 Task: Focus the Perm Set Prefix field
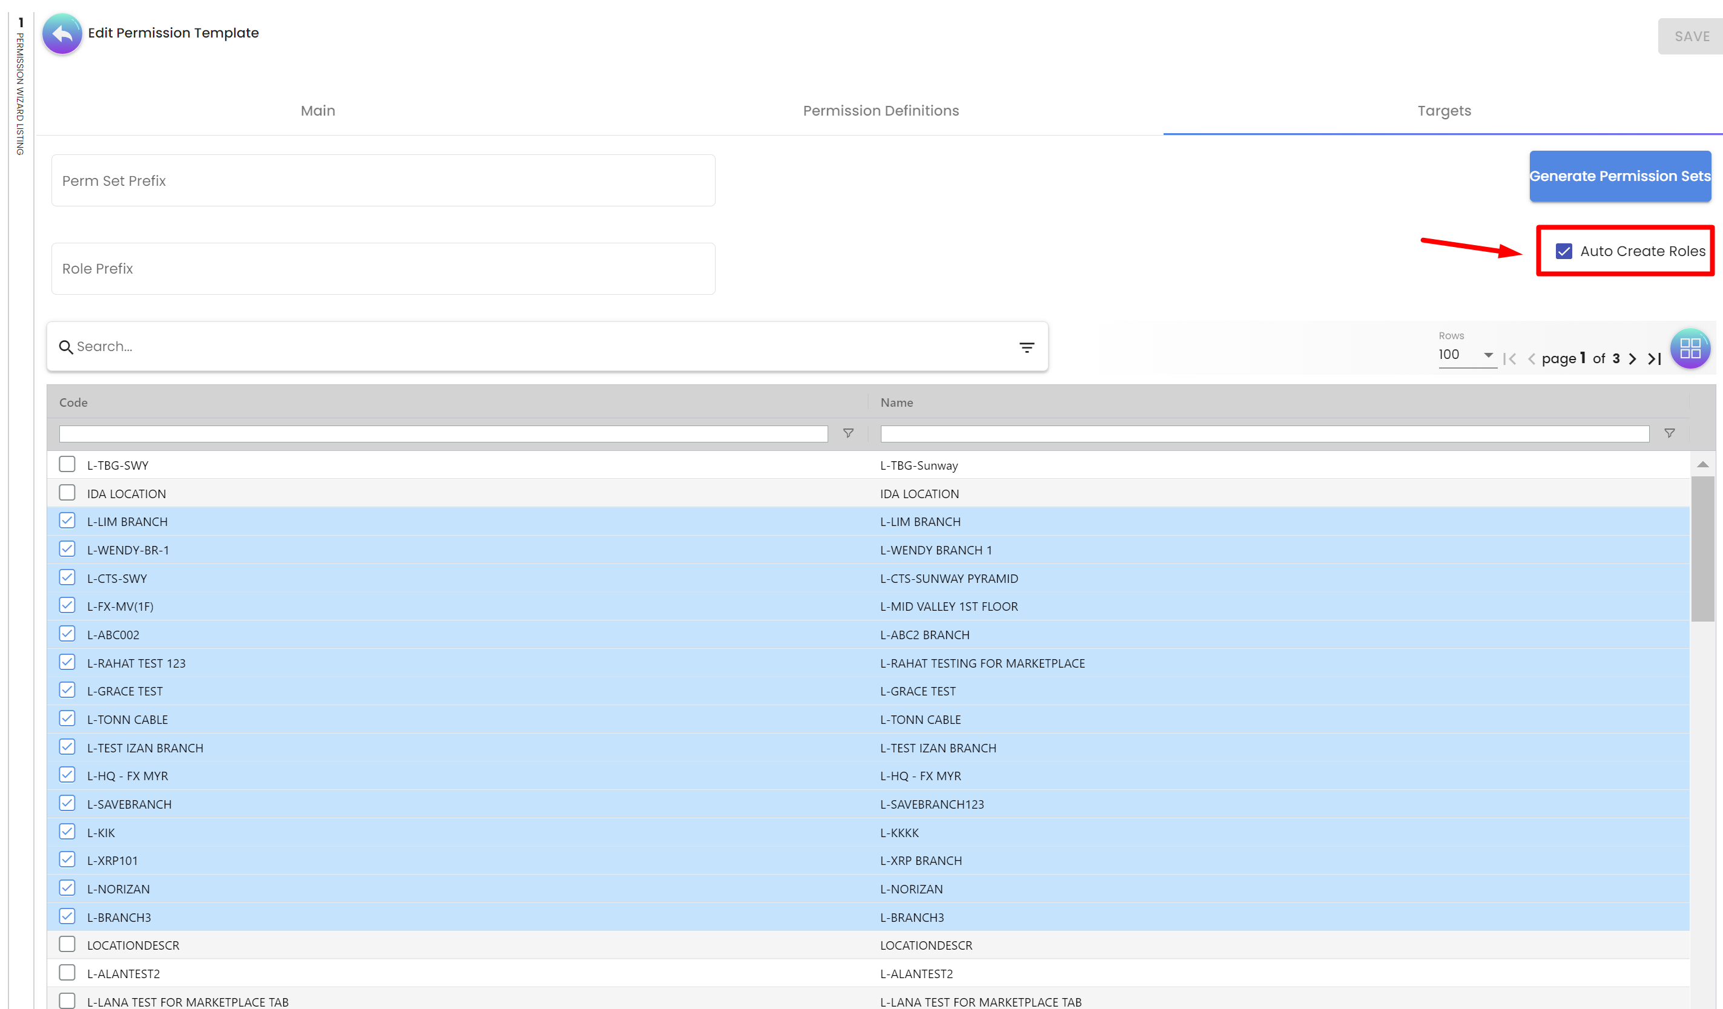click(383, 180)
